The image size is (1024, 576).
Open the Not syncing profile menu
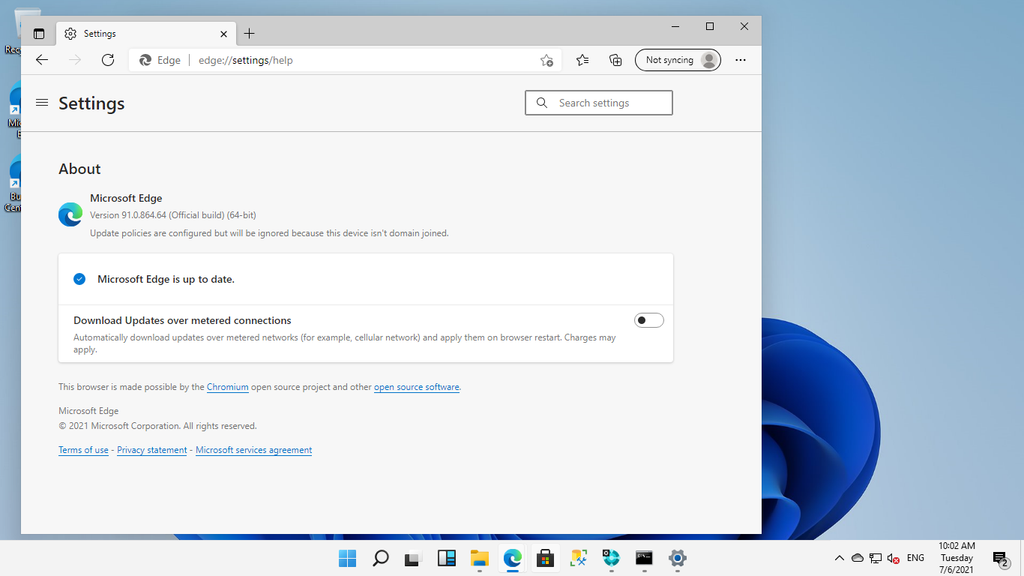[678, 60]
